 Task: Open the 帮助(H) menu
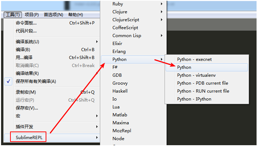pos(75,15)
